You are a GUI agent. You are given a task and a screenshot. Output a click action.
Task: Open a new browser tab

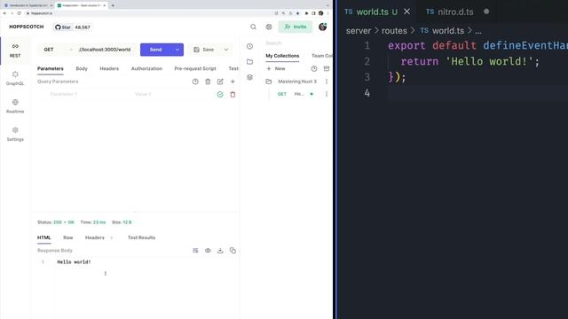[x=113, y=5]
